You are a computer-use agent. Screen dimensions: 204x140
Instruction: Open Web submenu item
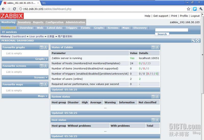coord(40,28)
